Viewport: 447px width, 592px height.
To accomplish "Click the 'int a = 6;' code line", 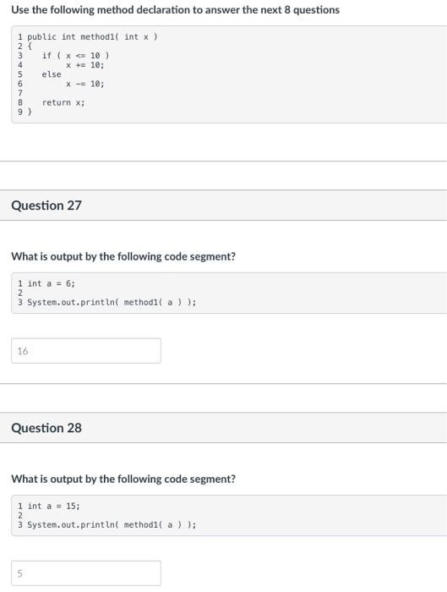I will point(52,283).
